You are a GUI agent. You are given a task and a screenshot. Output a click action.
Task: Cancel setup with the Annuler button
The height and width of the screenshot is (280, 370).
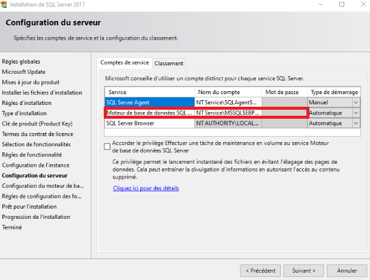[x=347, y=270]
